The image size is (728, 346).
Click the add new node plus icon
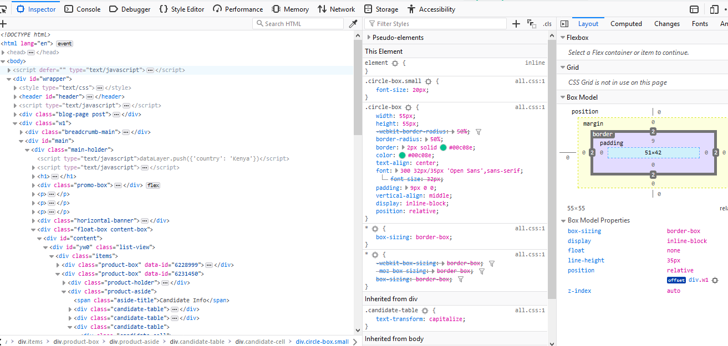pos(3,24)
